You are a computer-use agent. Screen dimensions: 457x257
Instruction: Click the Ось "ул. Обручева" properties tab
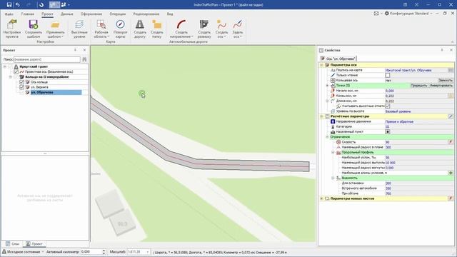coord(338,59)
